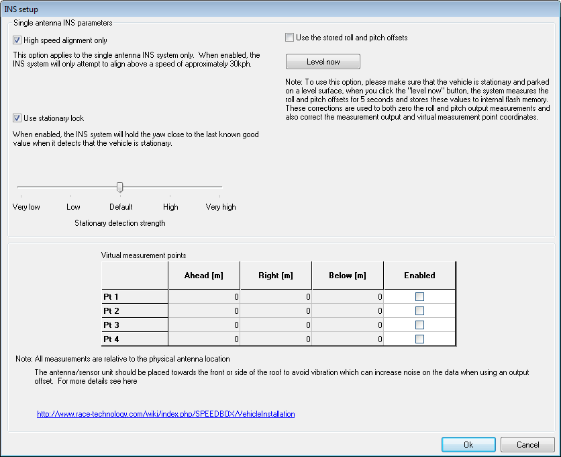The height and width of the screenshot is (457, 561).
Task: Check the Enabled box for Pt 3
Action: (419, 325)
